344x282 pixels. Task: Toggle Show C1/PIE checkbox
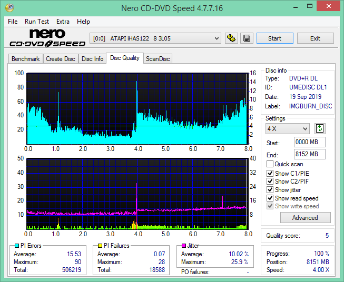(270, 173)
